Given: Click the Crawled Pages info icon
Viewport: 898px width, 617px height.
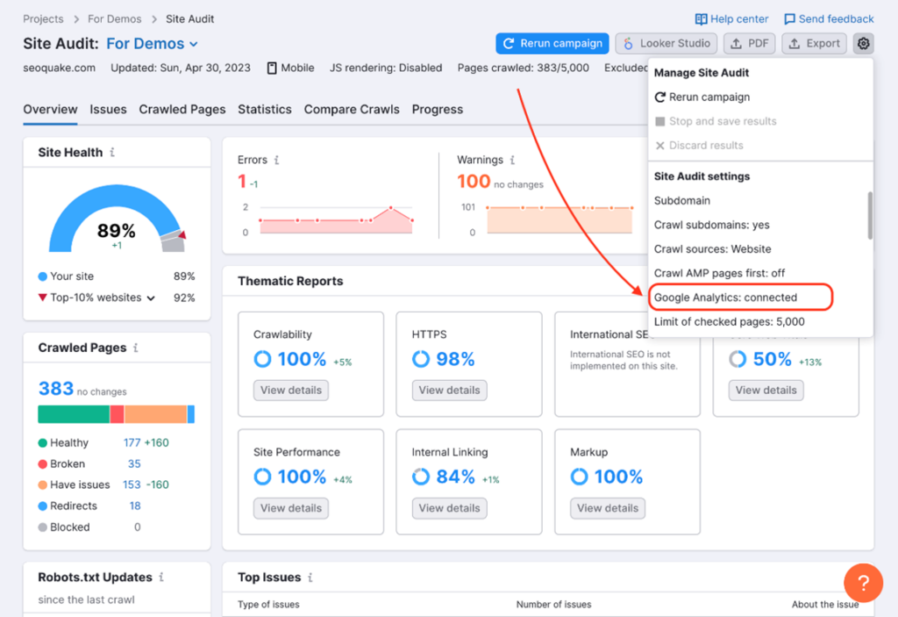Looking at the screenshot, I should 136,348.
